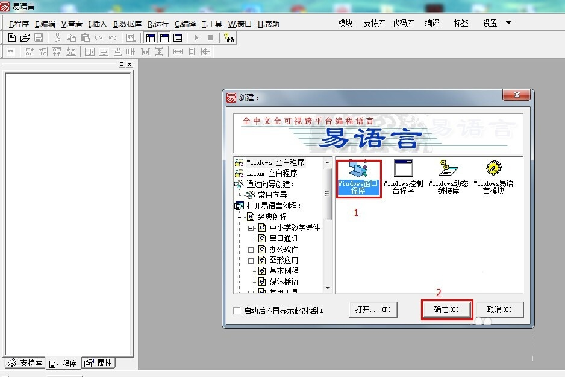The image size is (565, 377).
Task: Click the tree list scroll down arrow
Action: [x=327, y=288]
